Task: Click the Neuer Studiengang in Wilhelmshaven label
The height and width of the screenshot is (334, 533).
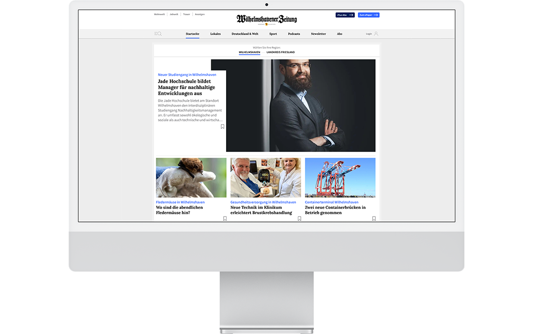Action: (x=187, y=75)
